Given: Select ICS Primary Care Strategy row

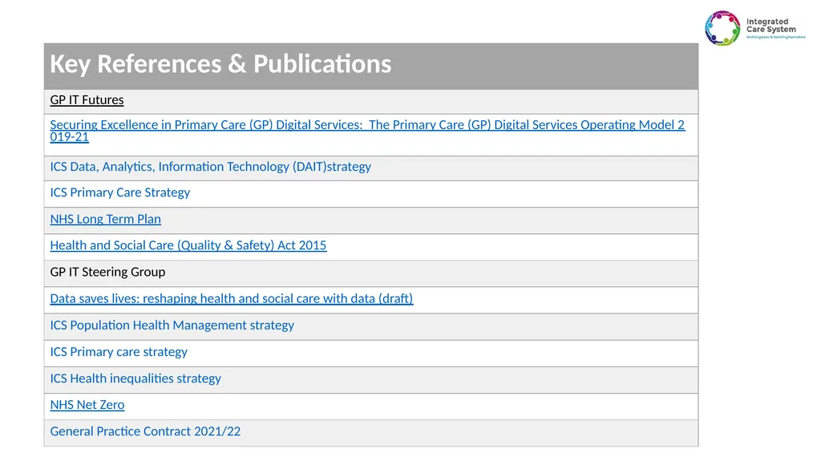Looking at the screenshot, I should click(x=371, y=194).
